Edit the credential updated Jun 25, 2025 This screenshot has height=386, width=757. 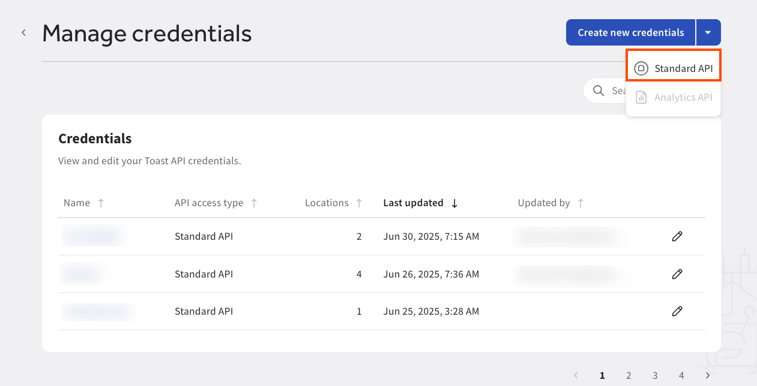click(677, 311)
